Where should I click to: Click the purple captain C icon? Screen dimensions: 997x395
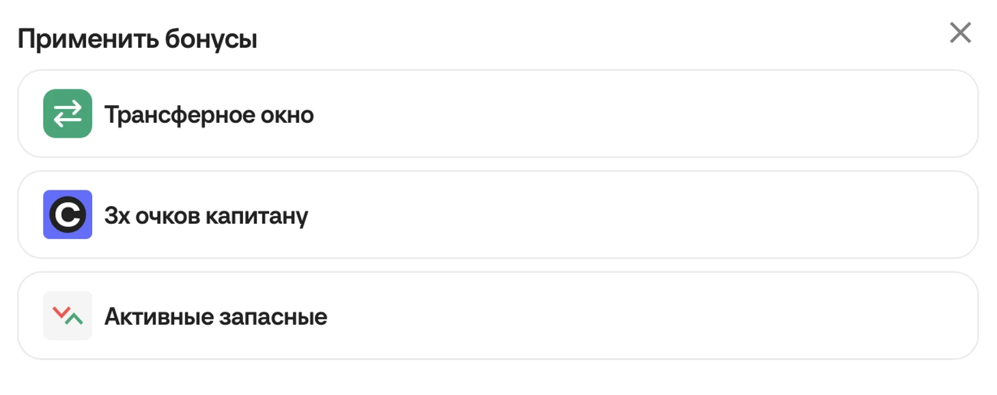tap(68, 215)
